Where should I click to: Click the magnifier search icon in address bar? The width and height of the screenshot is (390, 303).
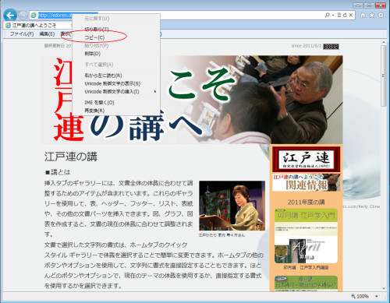[328, 15]
